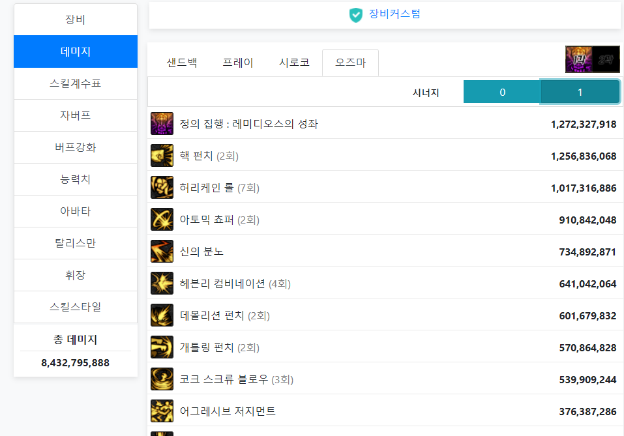Open the 장비커스텀 link

coord(394,14)
